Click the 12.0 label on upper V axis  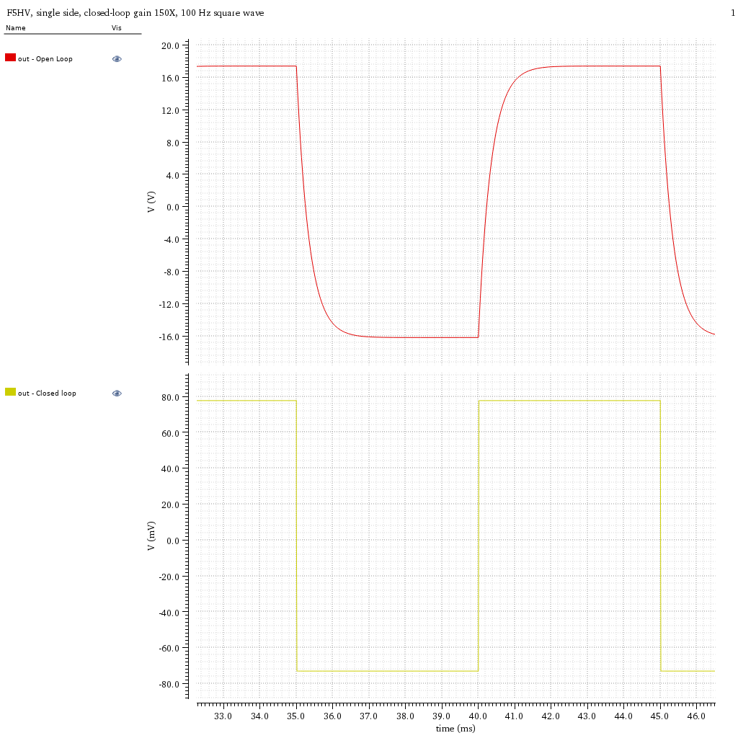coord(170,110)
